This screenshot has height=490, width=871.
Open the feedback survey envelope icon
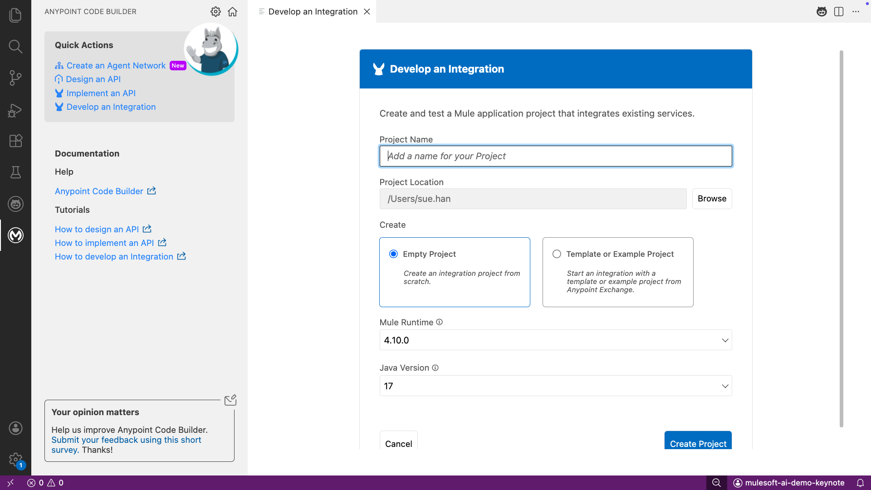point(230,400)
